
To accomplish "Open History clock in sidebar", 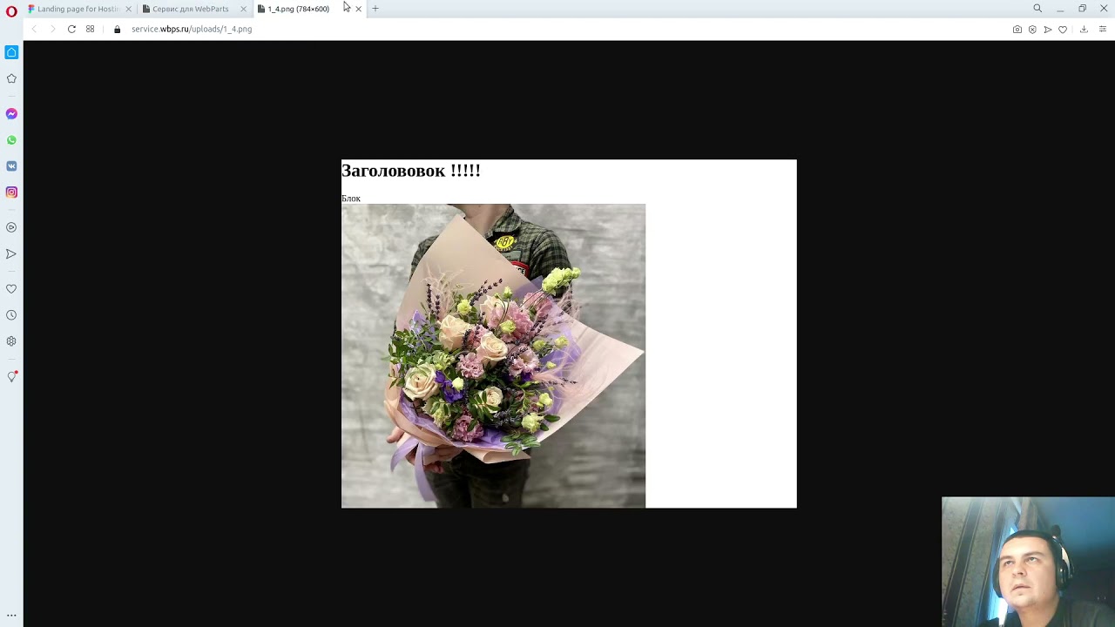I will [x=11, y=315].
